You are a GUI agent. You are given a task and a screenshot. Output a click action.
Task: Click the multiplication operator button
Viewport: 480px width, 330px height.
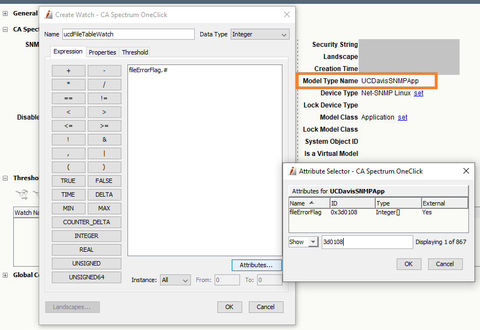pos(68,84)
